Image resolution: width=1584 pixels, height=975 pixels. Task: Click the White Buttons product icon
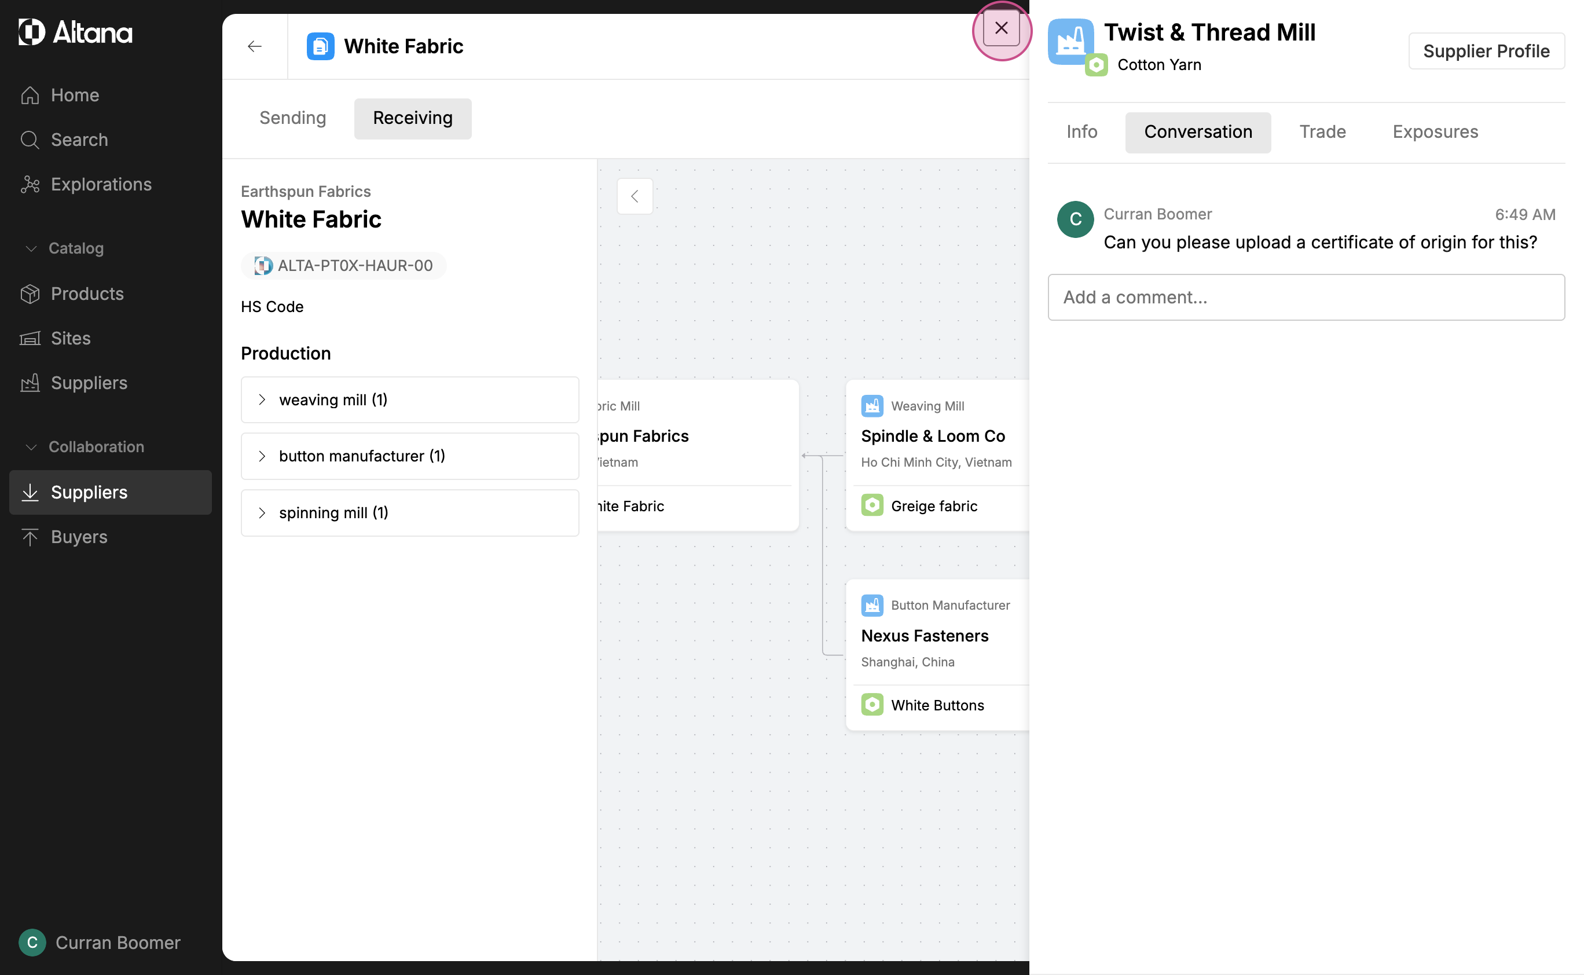click(x=872, y=705)
